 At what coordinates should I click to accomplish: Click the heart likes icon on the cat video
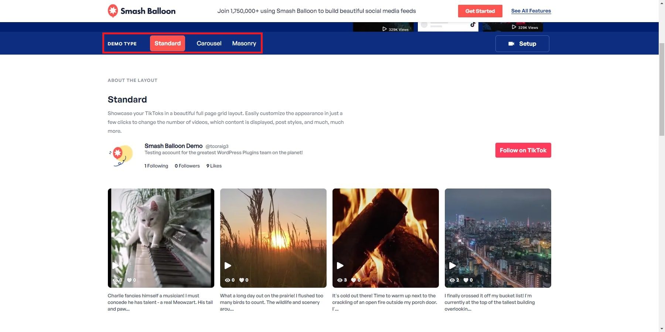[x=129, y=280]
